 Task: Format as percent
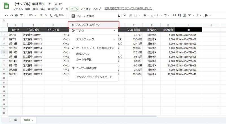tap(46, 15)
